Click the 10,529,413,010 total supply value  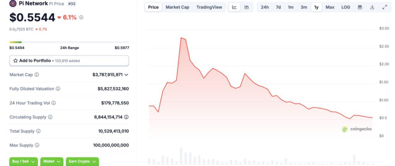(114, 131)
